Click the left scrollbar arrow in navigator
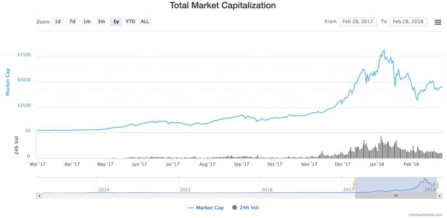 click(39, 196)
